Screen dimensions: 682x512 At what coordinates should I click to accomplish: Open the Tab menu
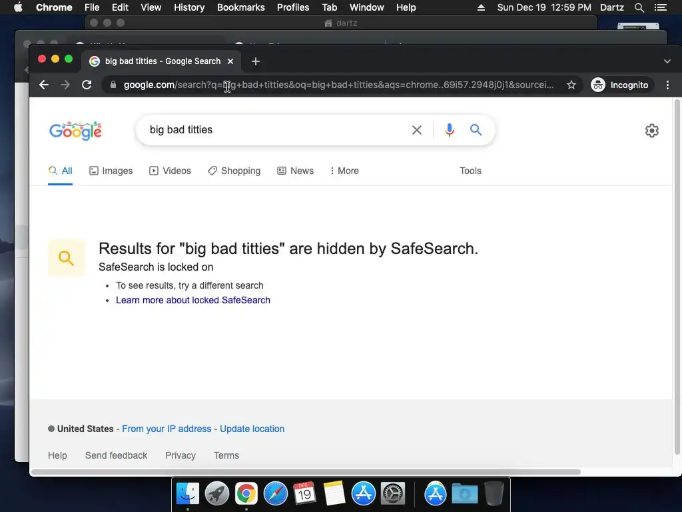coord(329,7)
